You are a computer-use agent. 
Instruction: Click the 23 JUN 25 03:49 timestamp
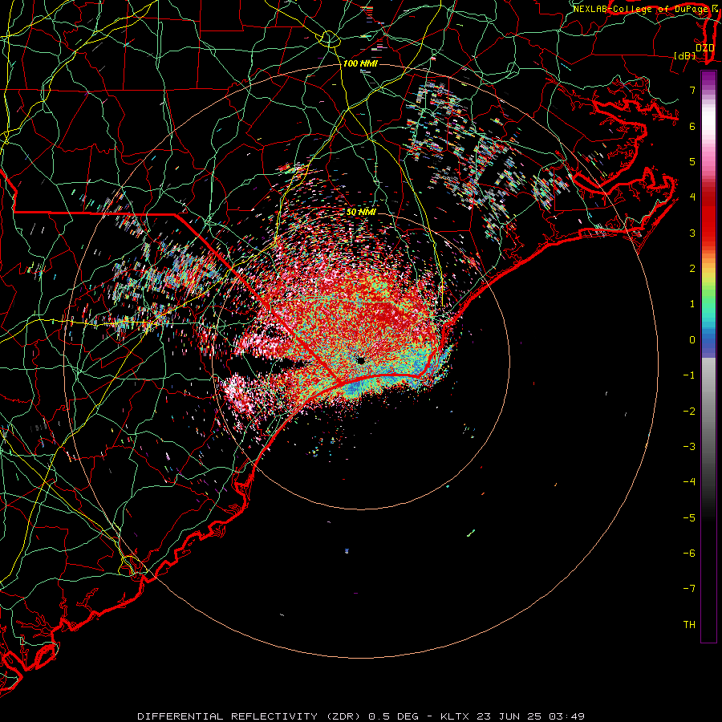coord(529,716)
